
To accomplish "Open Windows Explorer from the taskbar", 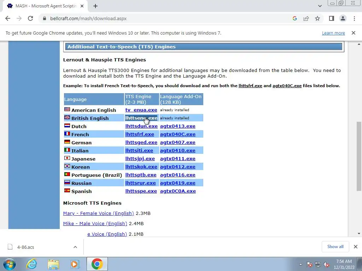I will [x=53, y=264].
